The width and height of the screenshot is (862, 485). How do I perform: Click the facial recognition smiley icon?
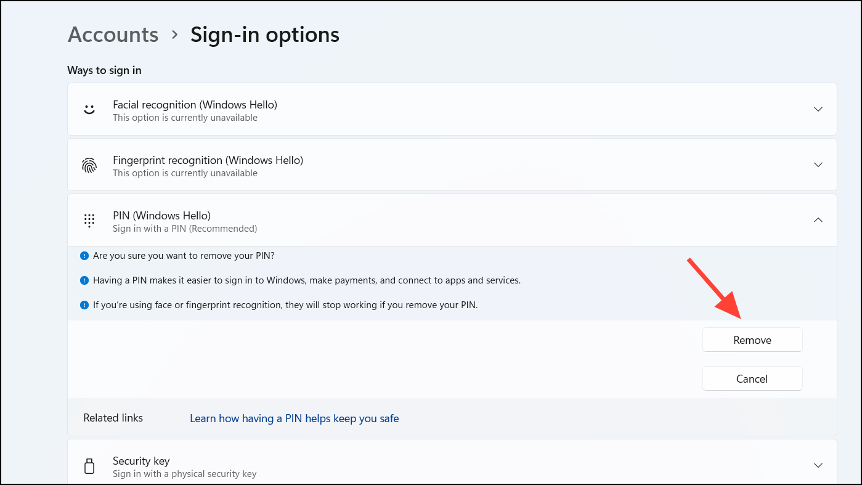coord(89,109)
